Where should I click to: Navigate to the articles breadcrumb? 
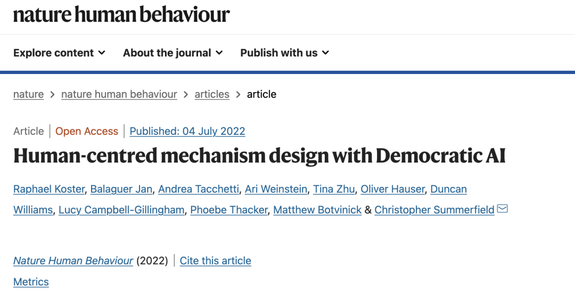tap(212, 94)
